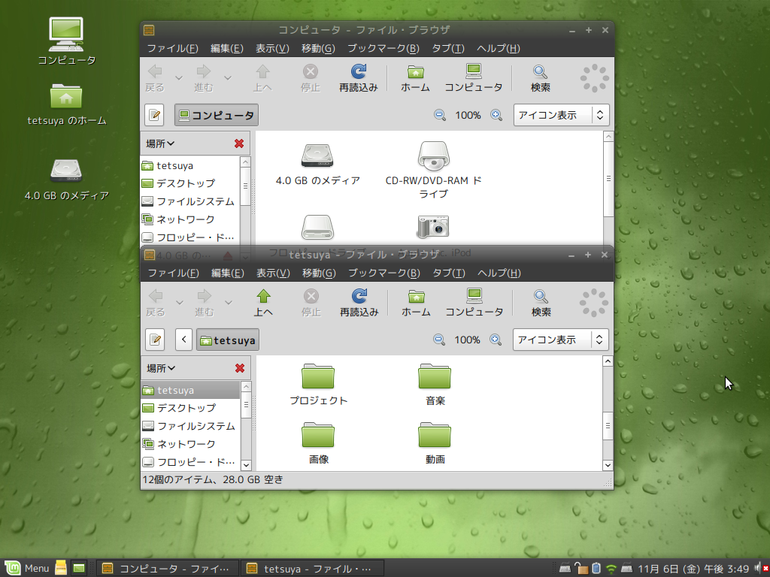Image resolution: width=770 pixels, height=577 pixels.
Task: Select ネットワーク in the tetsuya window sidebar
Action: (191, 444)
